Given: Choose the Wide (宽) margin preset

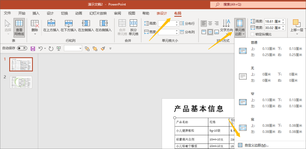Looking at the screenshot, I should point(270,125).
